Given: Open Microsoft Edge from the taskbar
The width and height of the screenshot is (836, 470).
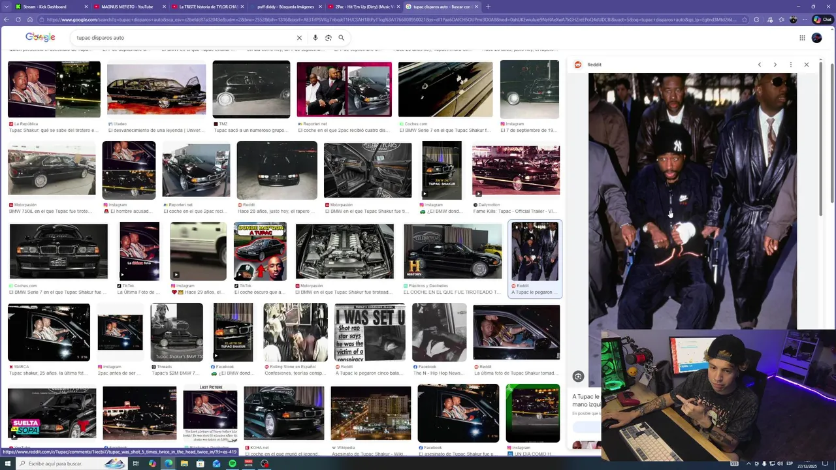Looking at the screenshot, I should 169,463.
